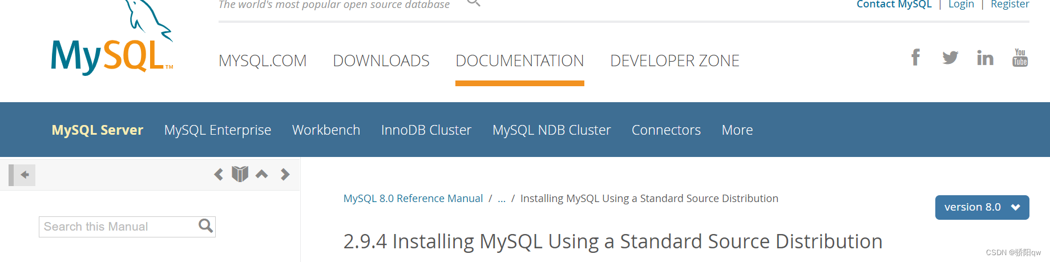Select the MySQL Enterprise tab

(x=217, y=130)
